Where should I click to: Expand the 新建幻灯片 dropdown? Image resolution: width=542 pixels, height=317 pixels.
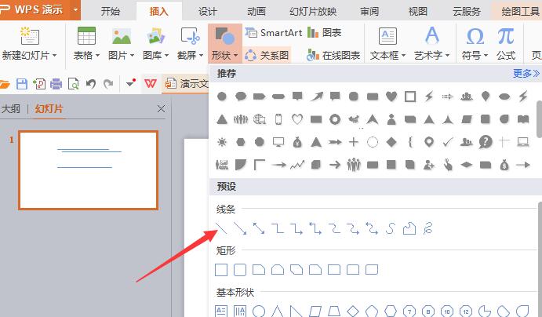[55, 55]
